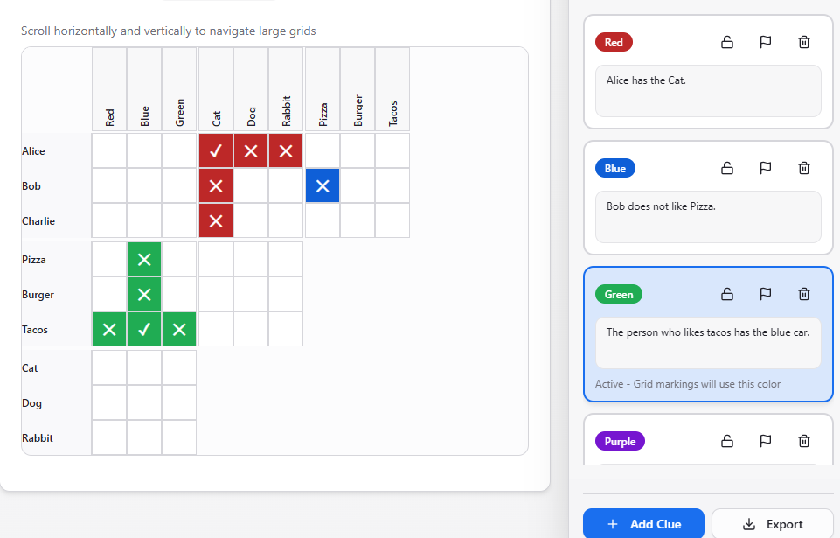Click the Add Clue button
The width and height of the screenshot is (840, 538).
click(x=643, y=524)
